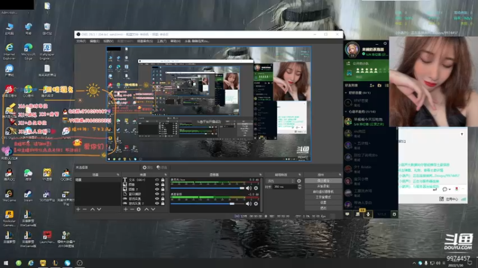Image resolution: width=478 pixels, height=268 pixels.
Task: Click the OBS icon in the taskbar
Action: [79, 263]
